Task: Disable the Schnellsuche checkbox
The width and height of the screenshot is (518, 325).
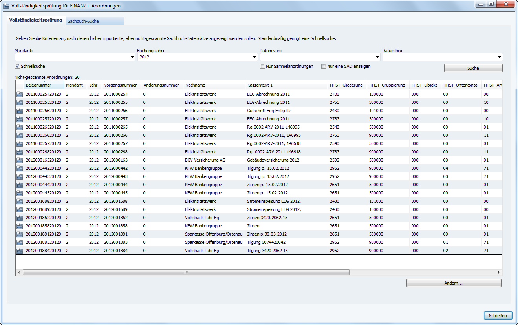Action: (17, 66)
